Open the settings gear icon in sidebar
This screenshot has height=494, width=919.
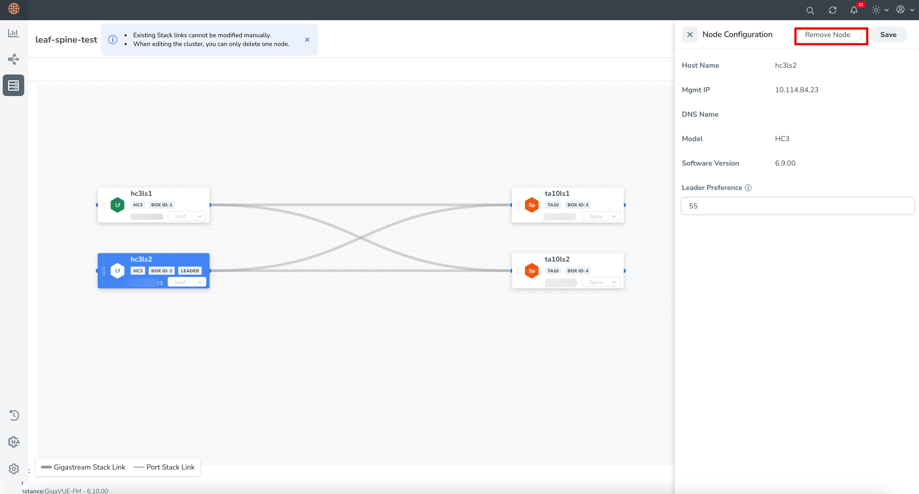[x=14, y=468]
